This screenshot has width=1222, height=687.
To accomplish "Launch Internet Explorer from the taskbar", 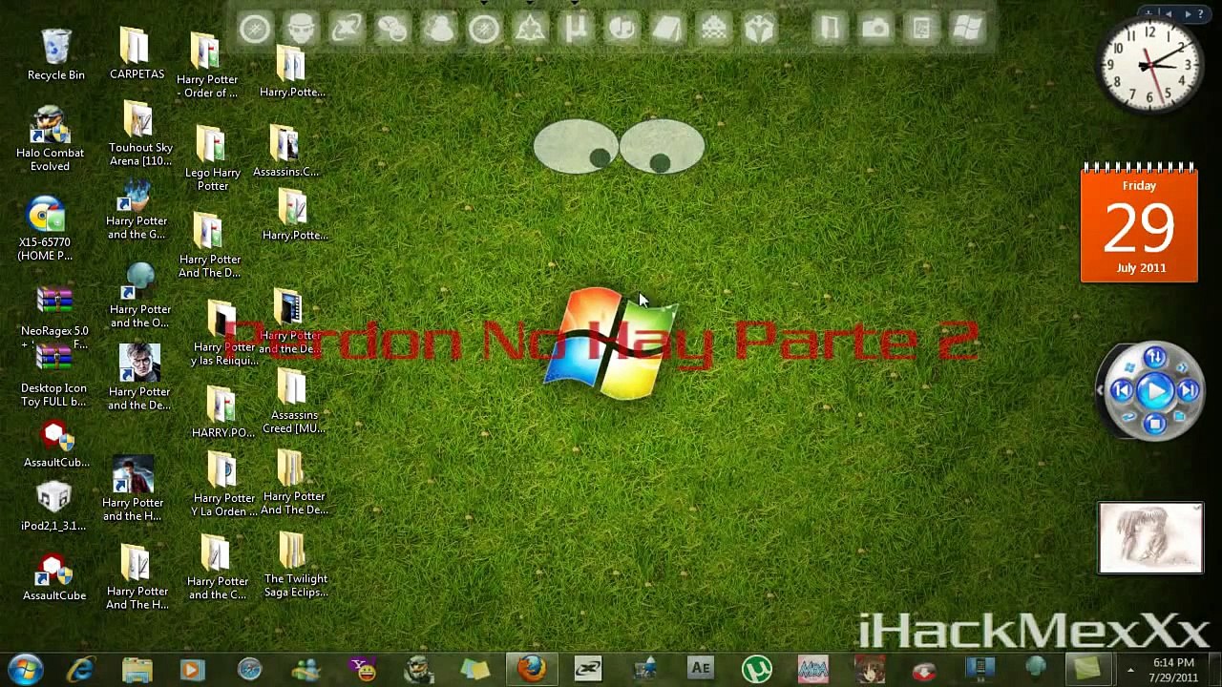I will [80, 670].
